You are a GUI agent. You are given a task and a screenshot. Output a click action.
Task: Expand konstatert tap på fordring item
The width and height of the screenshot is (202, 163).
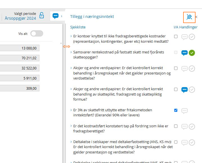71,126
